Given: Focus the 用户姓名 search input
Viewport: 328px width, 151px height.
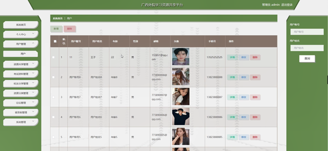Looking at the screenshot, I should (x=307, y=48).
